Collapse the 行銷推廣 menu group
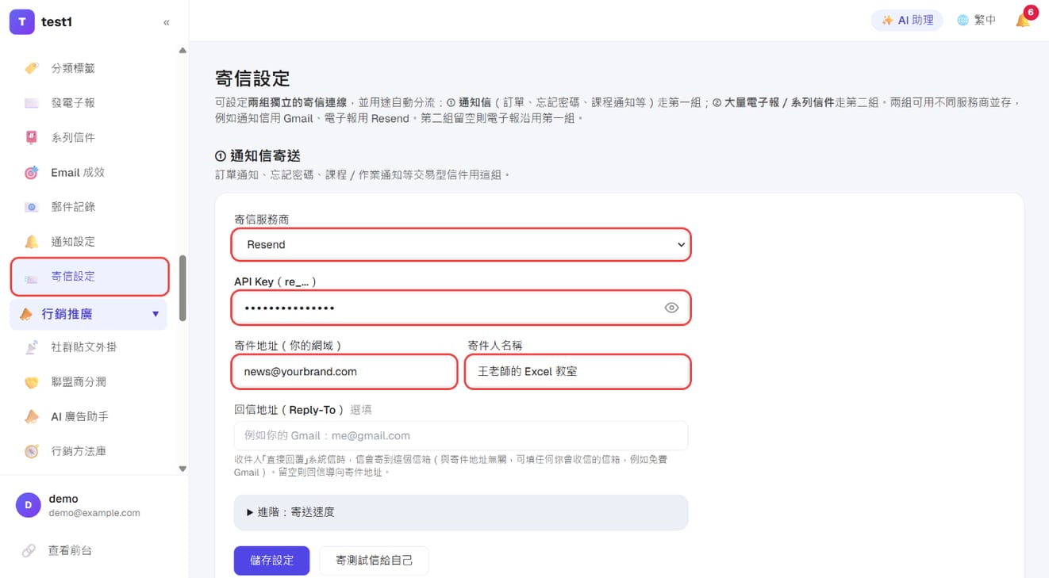 click(x=88, y=314)
